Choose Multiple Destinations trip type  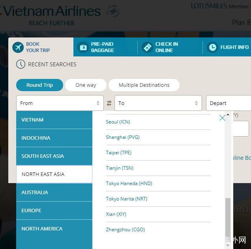point(144,85)
